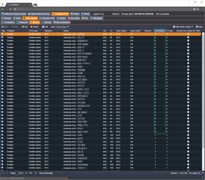
Task: Open General configuration tab
Action: coord(6,18)
